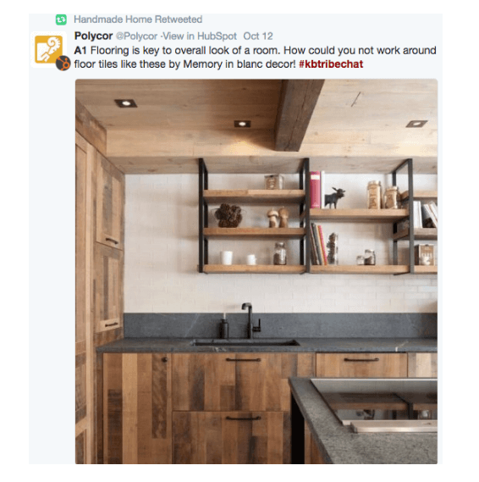Open Polycor's yellow profile avatar
Viewport: 479px width, 482px height.
[48, 49]
